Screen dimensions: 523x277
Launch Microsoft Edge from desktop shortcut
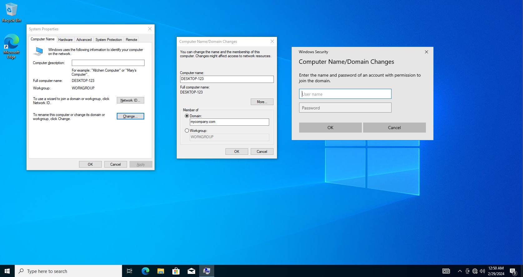12,46
